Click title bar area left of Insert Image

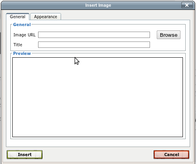tap(43, 5)
